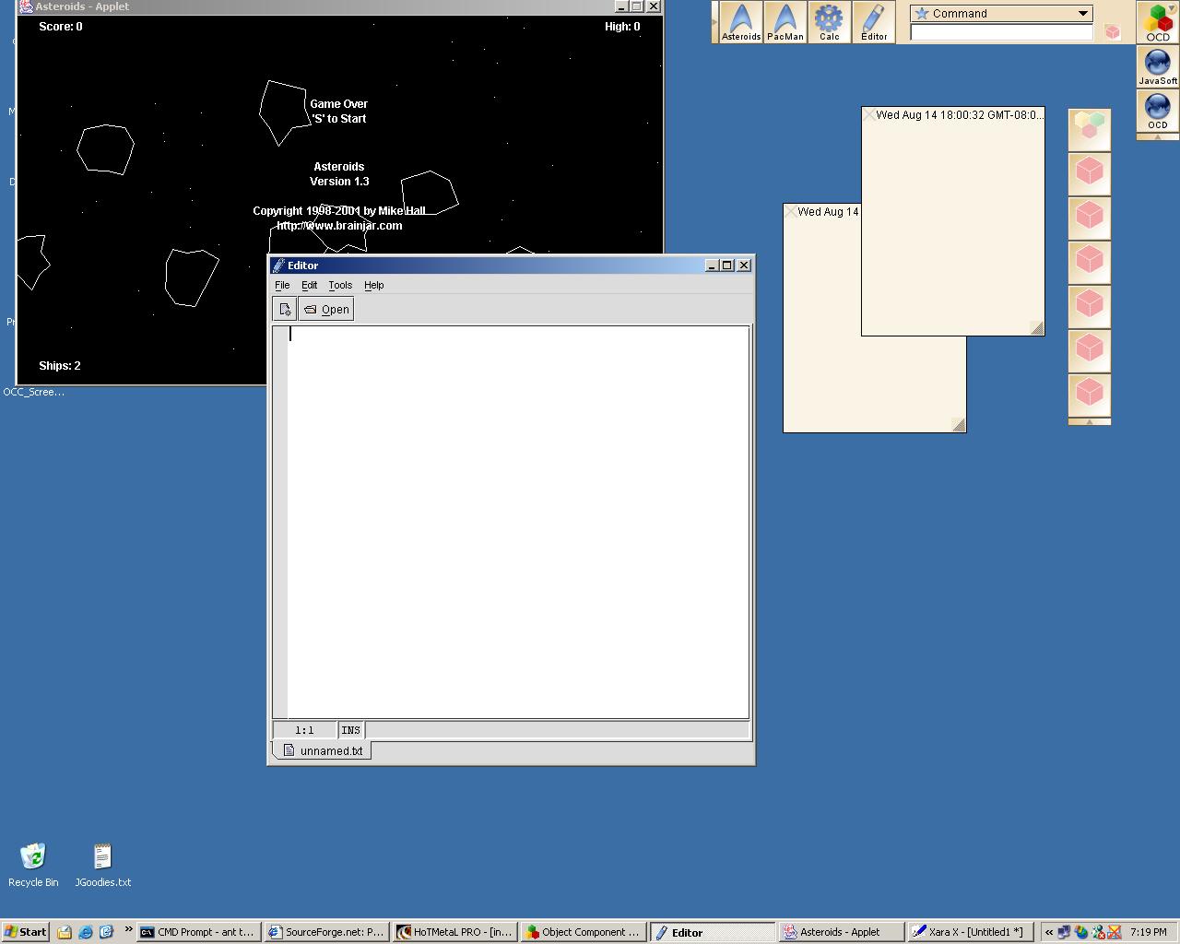The image size is (1180, 944).
Task: Close the front sticky note with X
Action: (868, 115)
